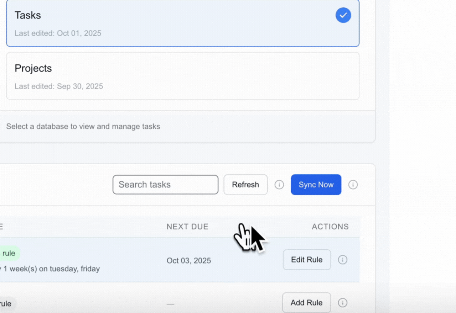The image size is (456, 313).
Task: Click the info icon next to Refresh
Action: tap(279, 185)
